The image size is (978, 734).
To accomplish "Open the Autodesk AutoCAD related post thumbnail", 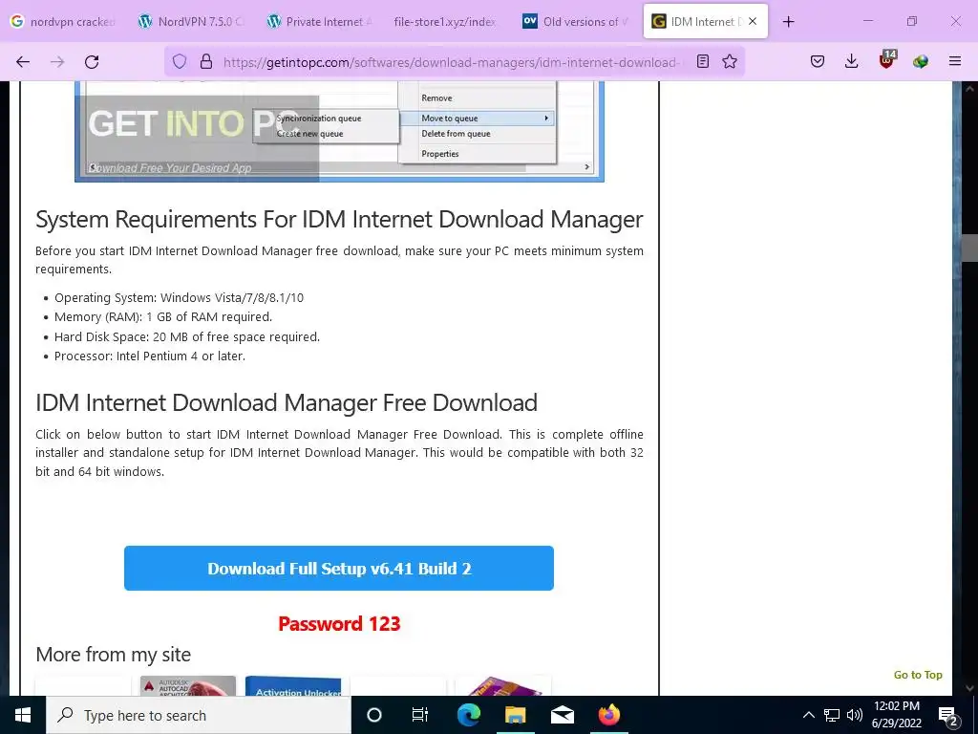I will pos(188,685).
